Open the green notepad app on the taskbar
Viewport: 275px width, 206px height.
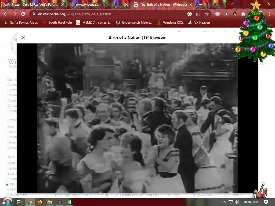click(70, 202)
